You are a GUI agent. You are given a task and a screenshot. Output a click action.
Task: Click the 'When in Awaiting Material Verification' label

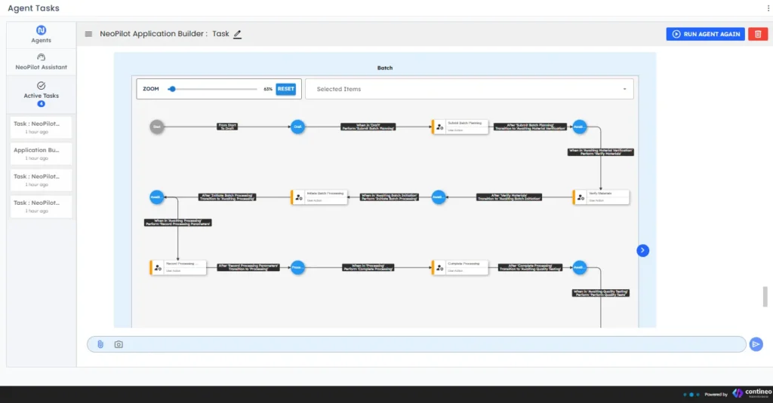pyautogui.click(x=600, y=152)
